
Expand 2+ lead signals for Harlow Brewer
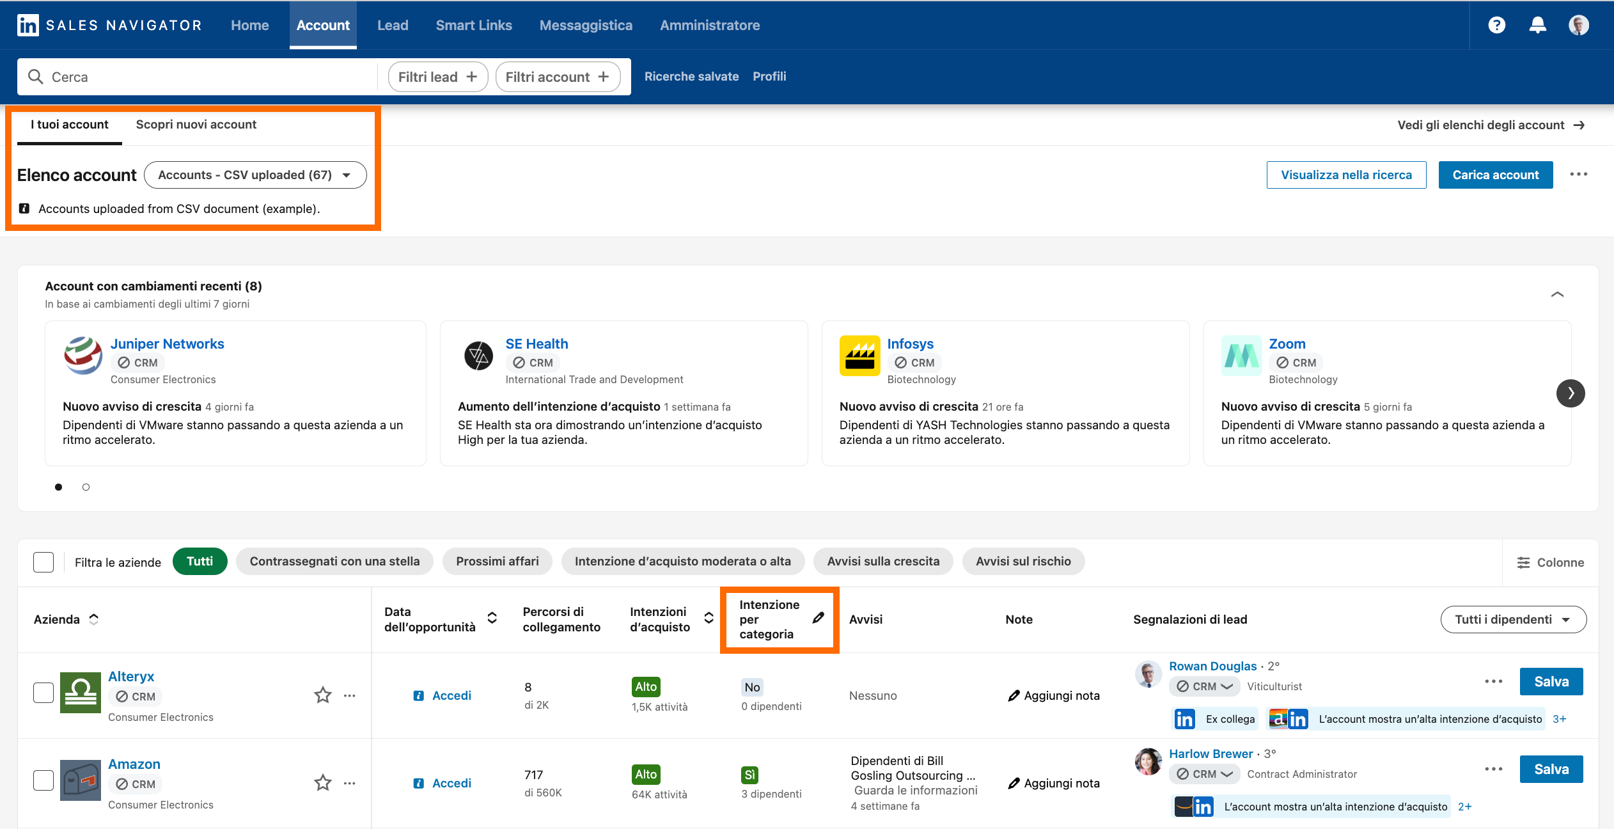point(1464,807)
